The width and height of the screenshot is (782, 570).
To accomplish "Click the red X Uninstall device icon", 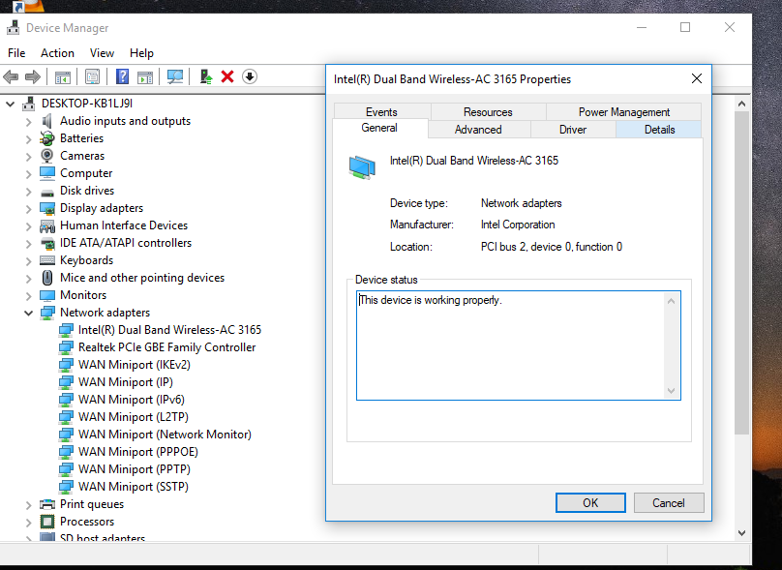I will tap(227, 76).
